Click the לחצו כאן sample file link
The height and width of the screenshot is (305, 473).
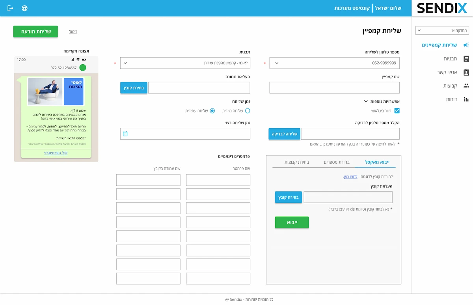point(350,177)
